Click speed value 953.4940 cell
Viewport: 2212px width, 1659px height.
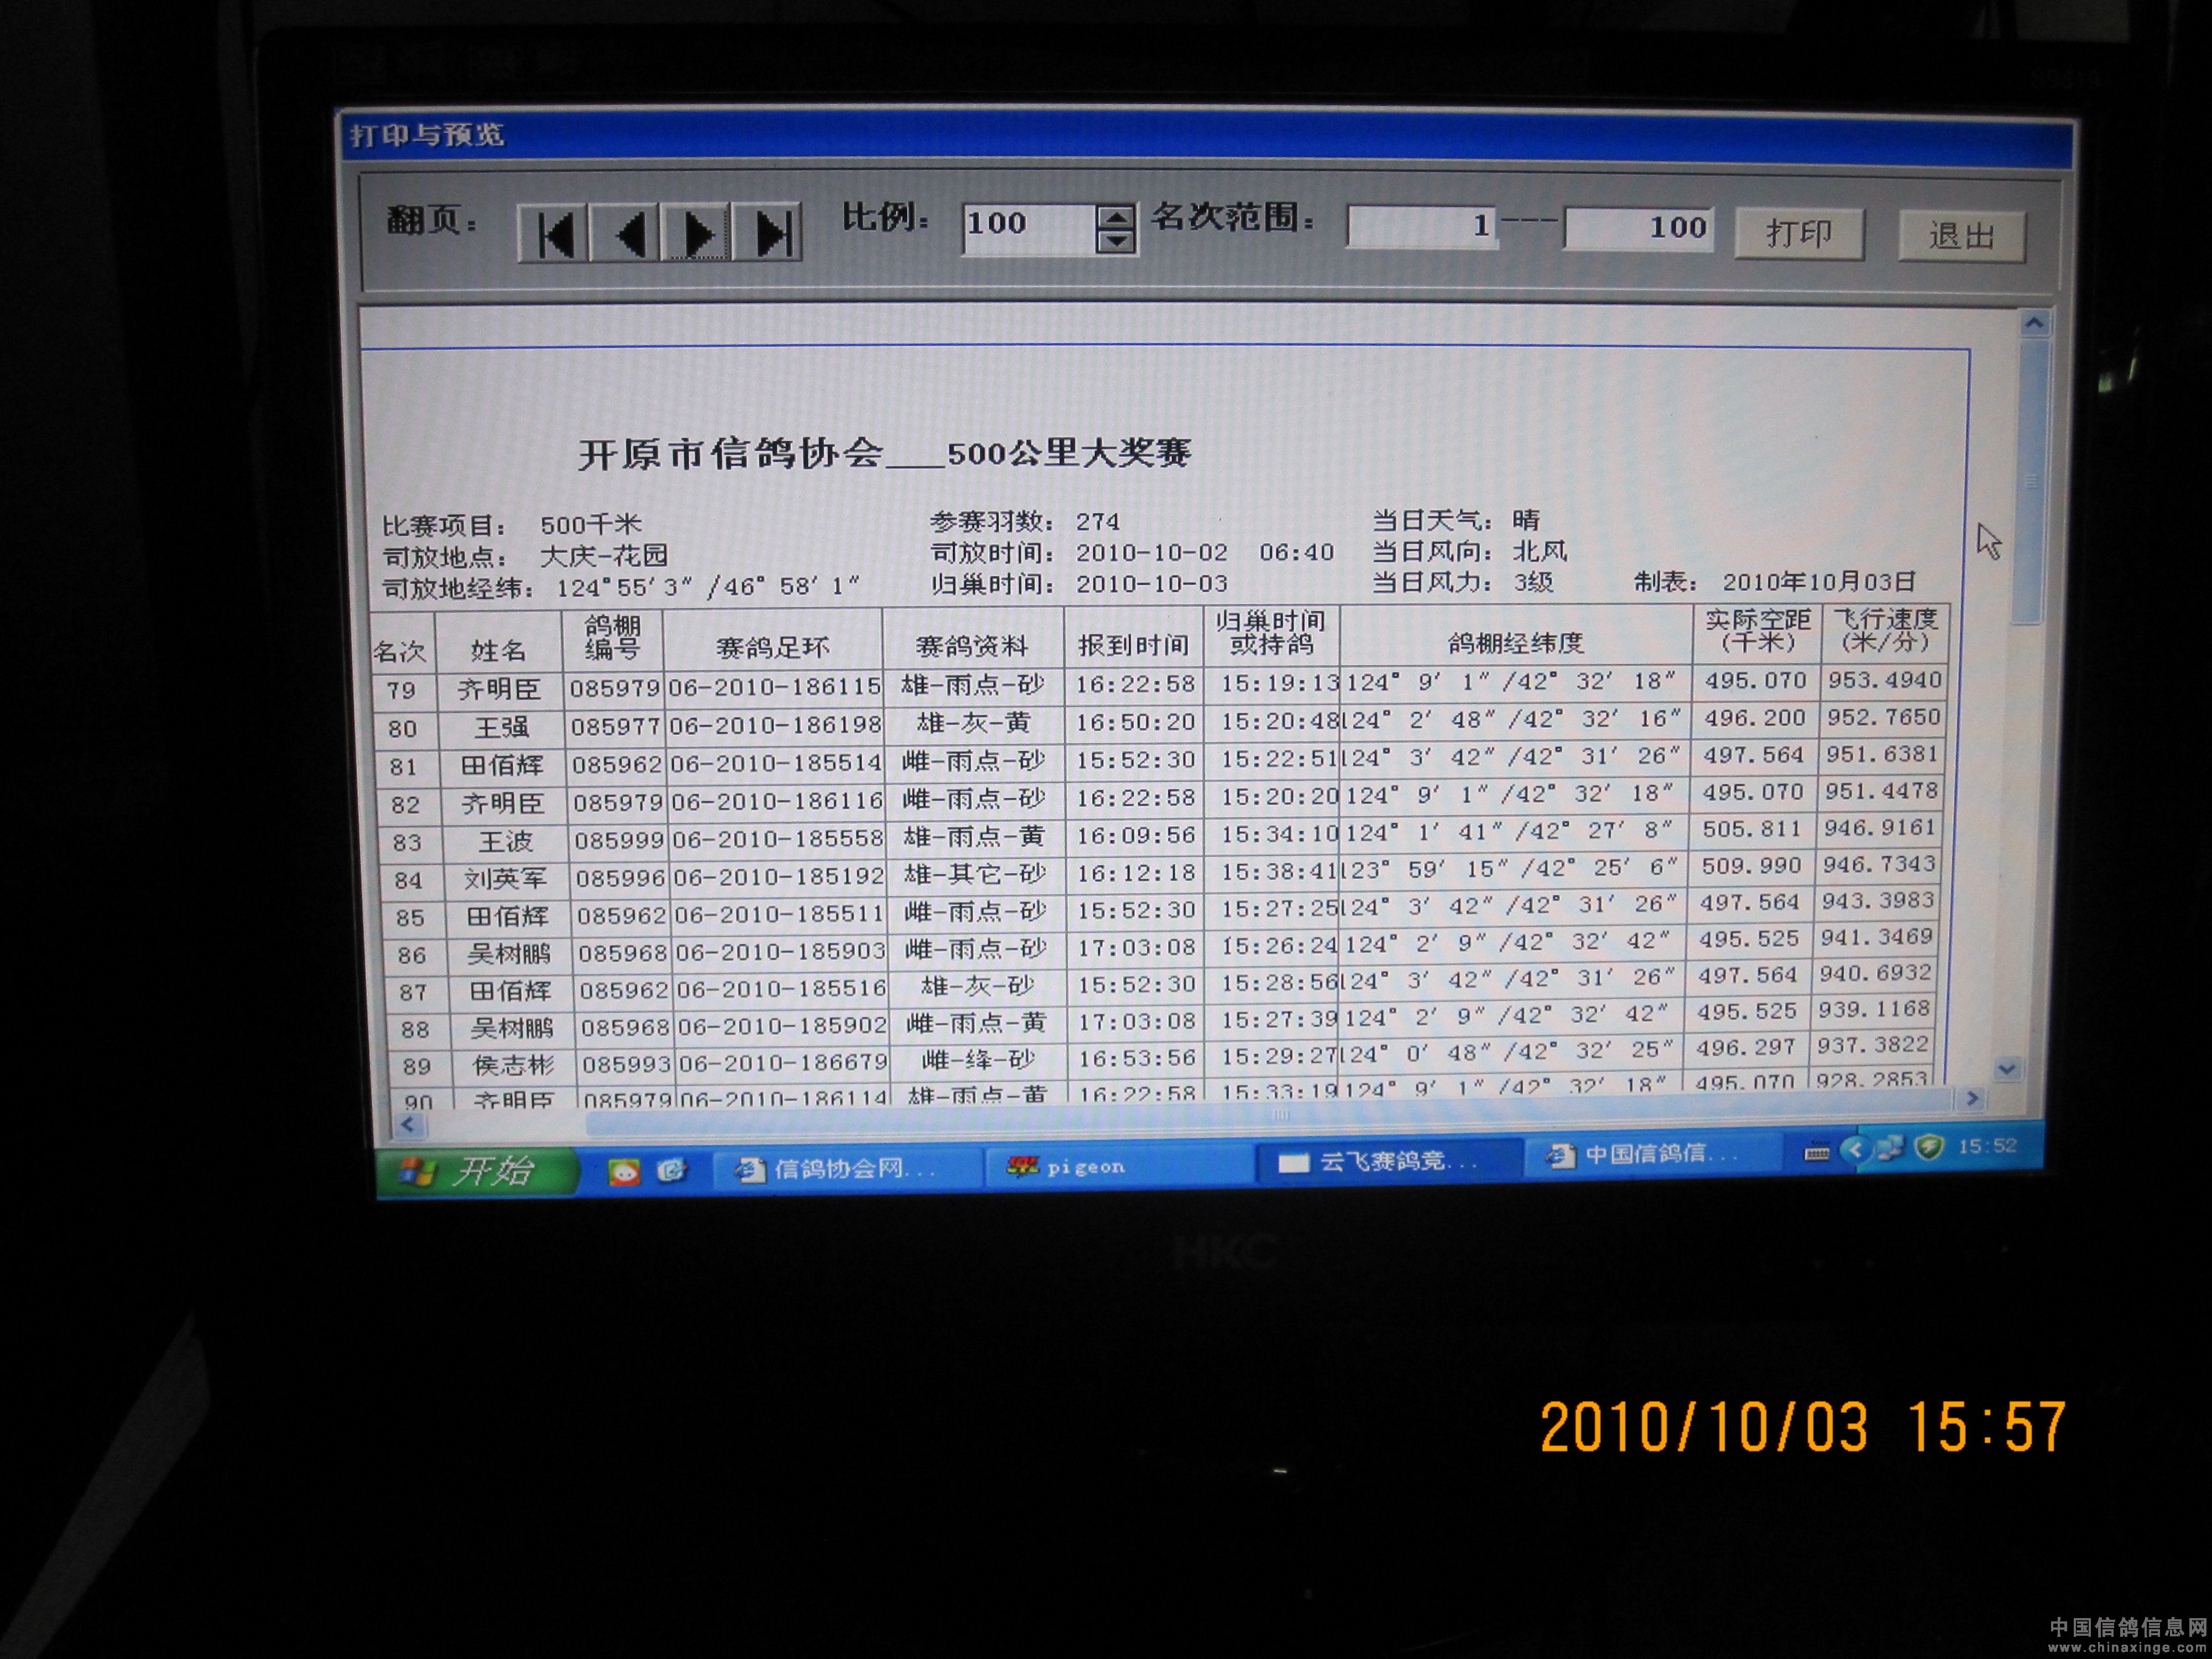(x=1885, y=680)
